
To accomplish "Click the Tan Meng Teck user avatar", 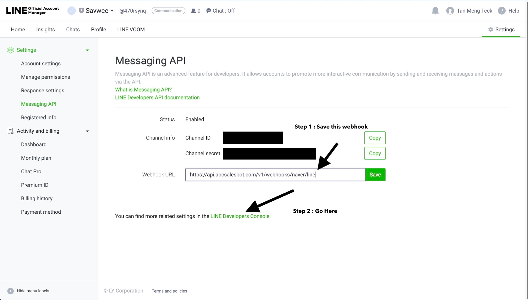I will [450, 11].
